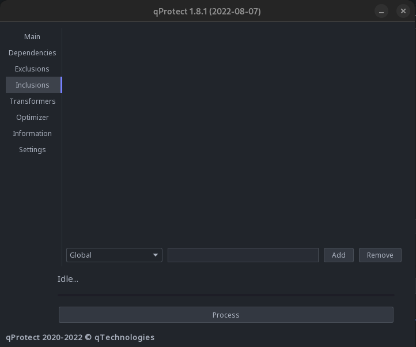
Task: Click the Remove button
Action: [380, 255]
